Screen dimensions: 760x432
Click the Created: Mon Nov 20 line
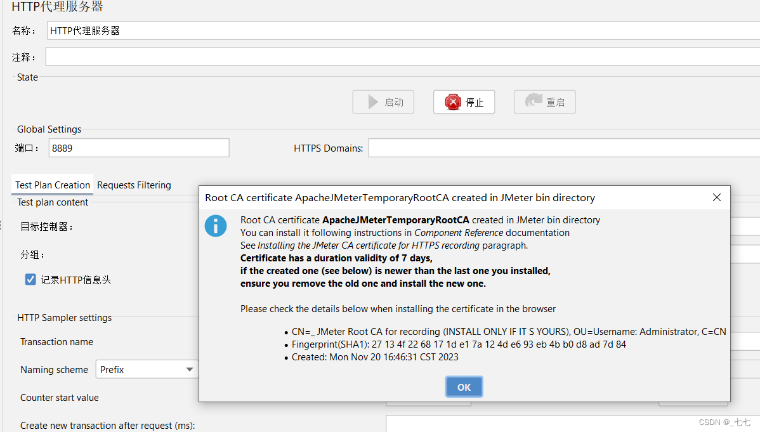tap(375, 357)
